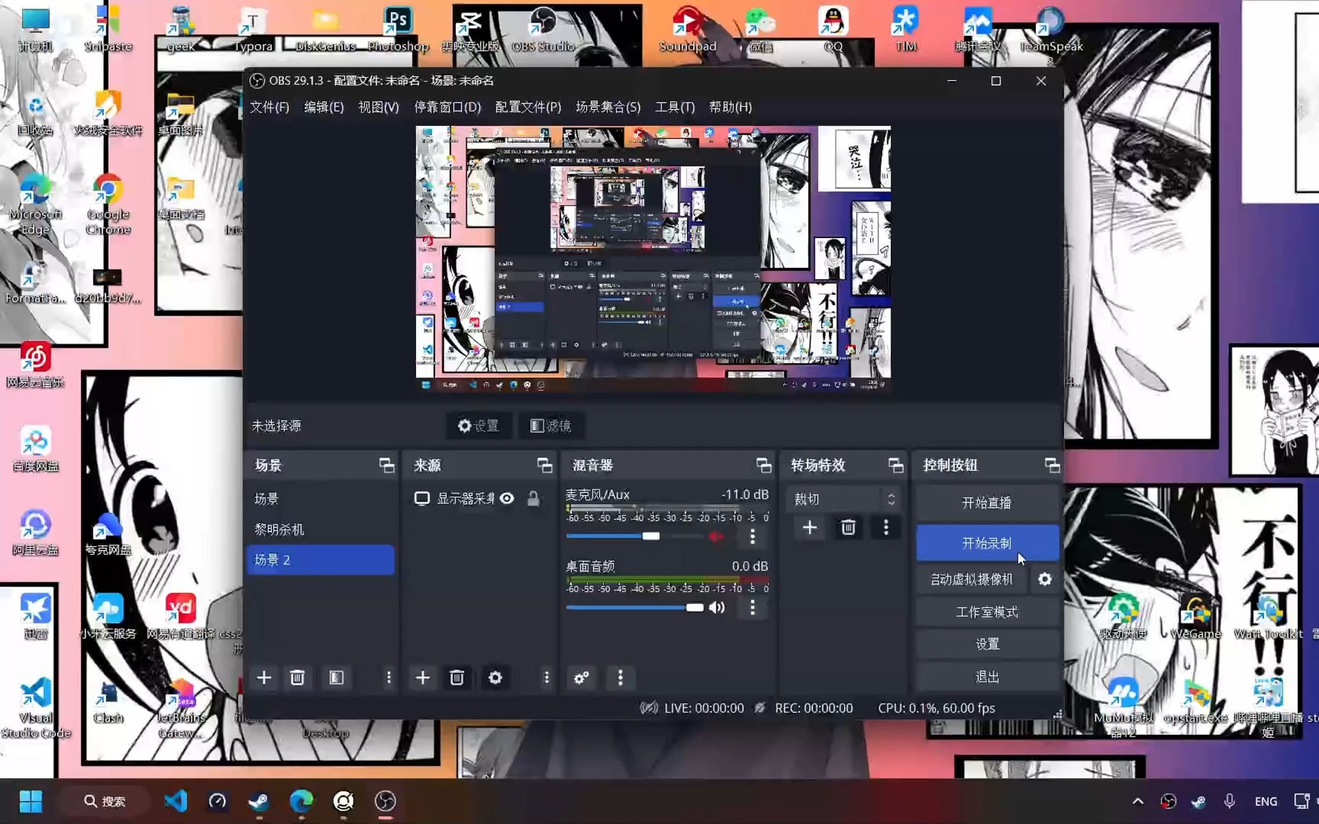This screenshot has width=1319, height=824.
Task: Open the transition type dropdown
Action: tap(844, 500)
